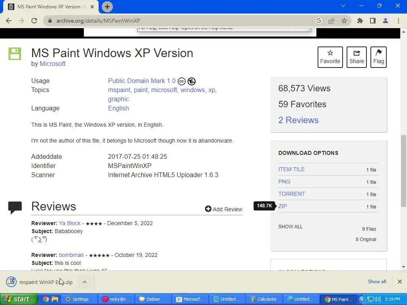Open the windows topic link
The height and width of the screenshot is (305, 407).
pyautogui.click(x=193, y=90)
